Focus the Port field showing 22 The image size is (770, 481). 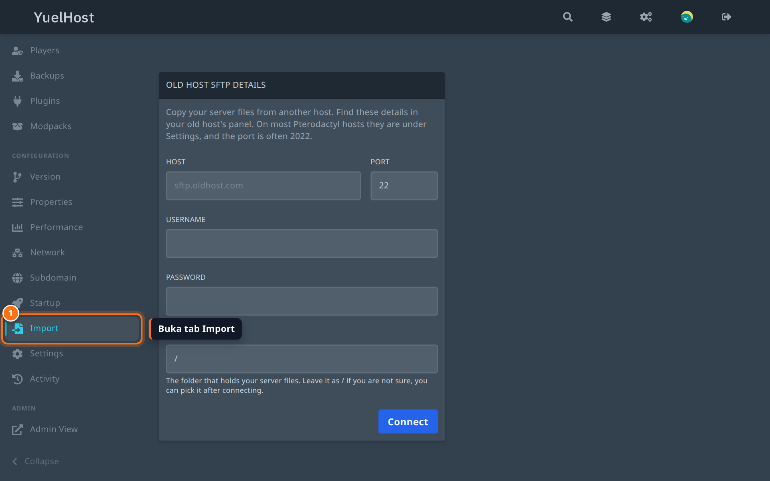(x=404, y=186)
